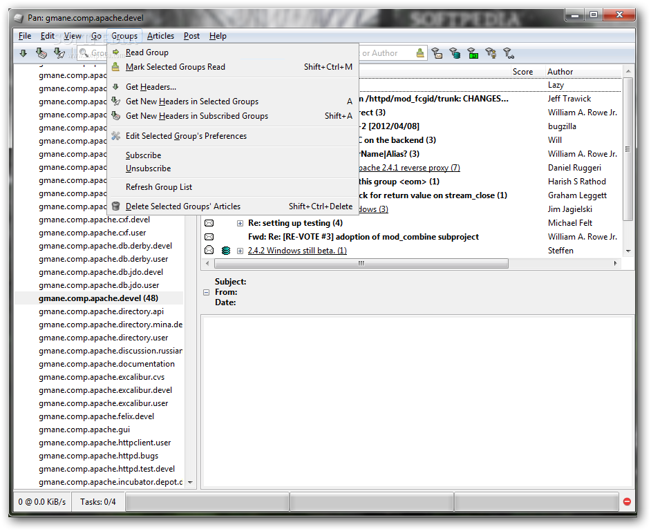This screenshot has width=651, height=531.
Task: Choose Get Headers... from Groups menu
Action: coord(232,87)
